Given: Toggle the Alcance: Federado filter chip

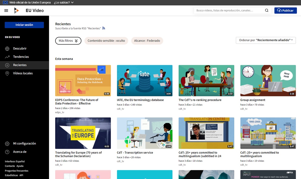Looking at the screenshot, I should coord(147,41).
